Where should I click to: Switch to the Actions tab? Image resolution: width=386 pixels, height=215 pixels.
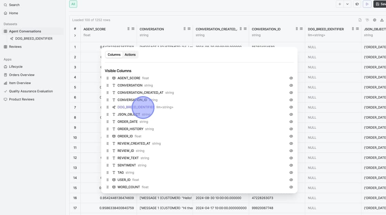tap(130, 55)
